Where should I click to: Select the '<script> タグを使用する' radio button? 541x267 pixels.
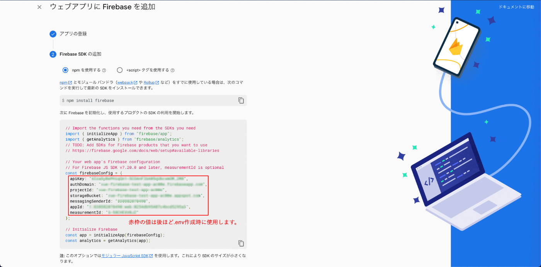[x=120, y=70]
